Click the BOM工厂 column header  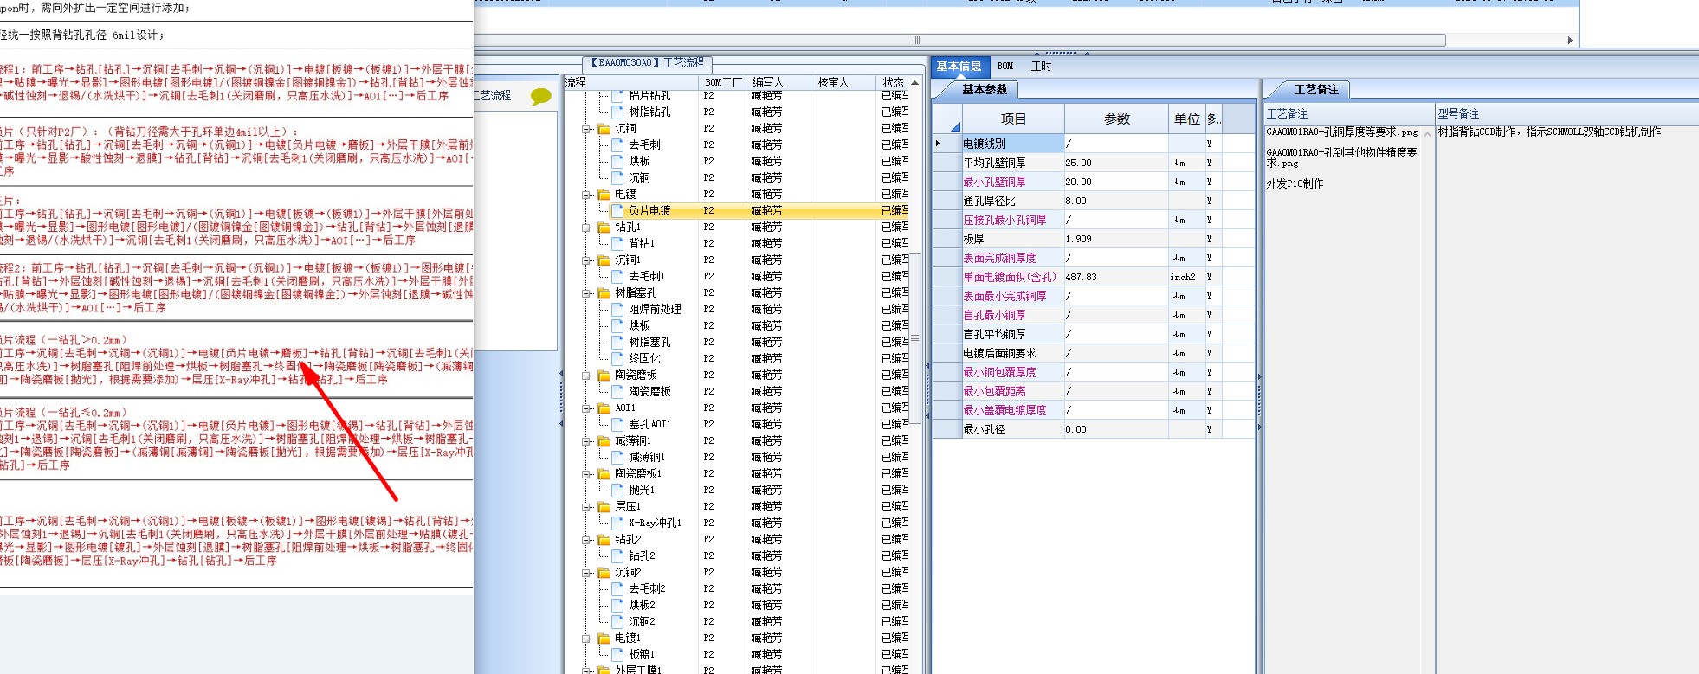(x=723, y=82)
